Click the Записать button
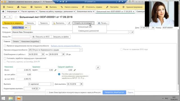180x101 pixels. pyautogui.click(x=30, y=23)
